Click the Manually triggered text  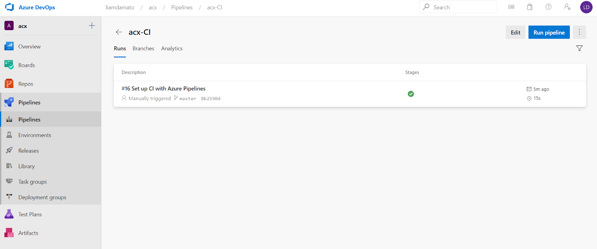click(x=150, y=99)
